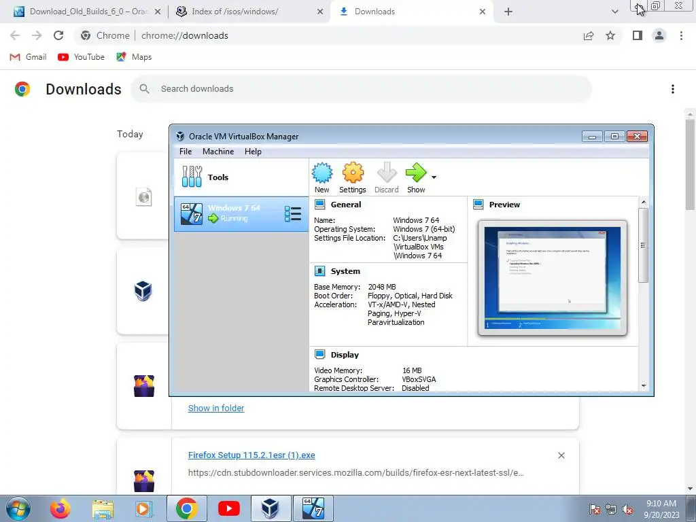Screen dimensions: 696x522
Task: Click the Display section header icon
Action: click(x=319, y=355)
